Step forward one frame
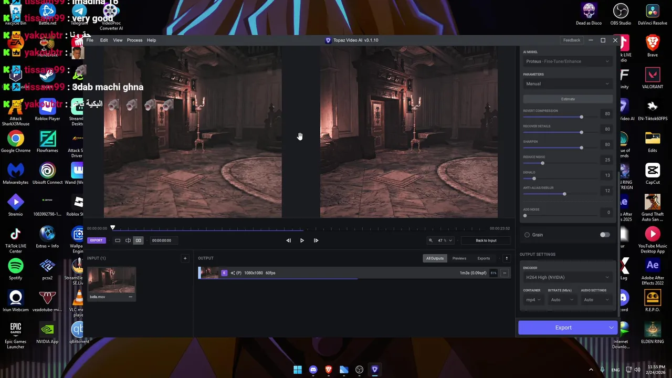 pos(316,240)
